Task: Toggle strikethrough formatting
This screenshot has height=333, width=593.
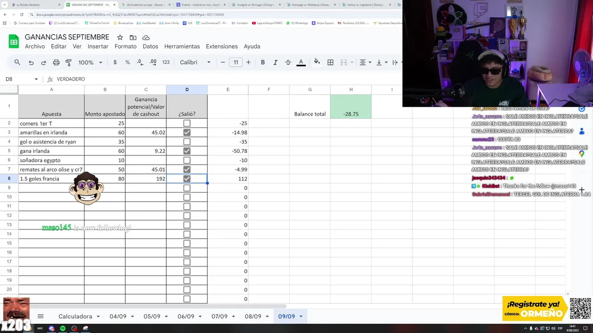Action: 288,62
